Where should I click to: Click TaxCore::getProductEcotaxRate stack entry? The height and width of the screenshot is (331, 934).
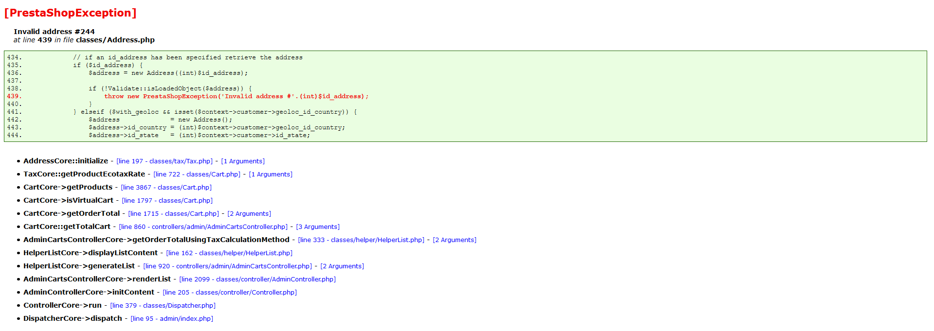pos(84,174)
